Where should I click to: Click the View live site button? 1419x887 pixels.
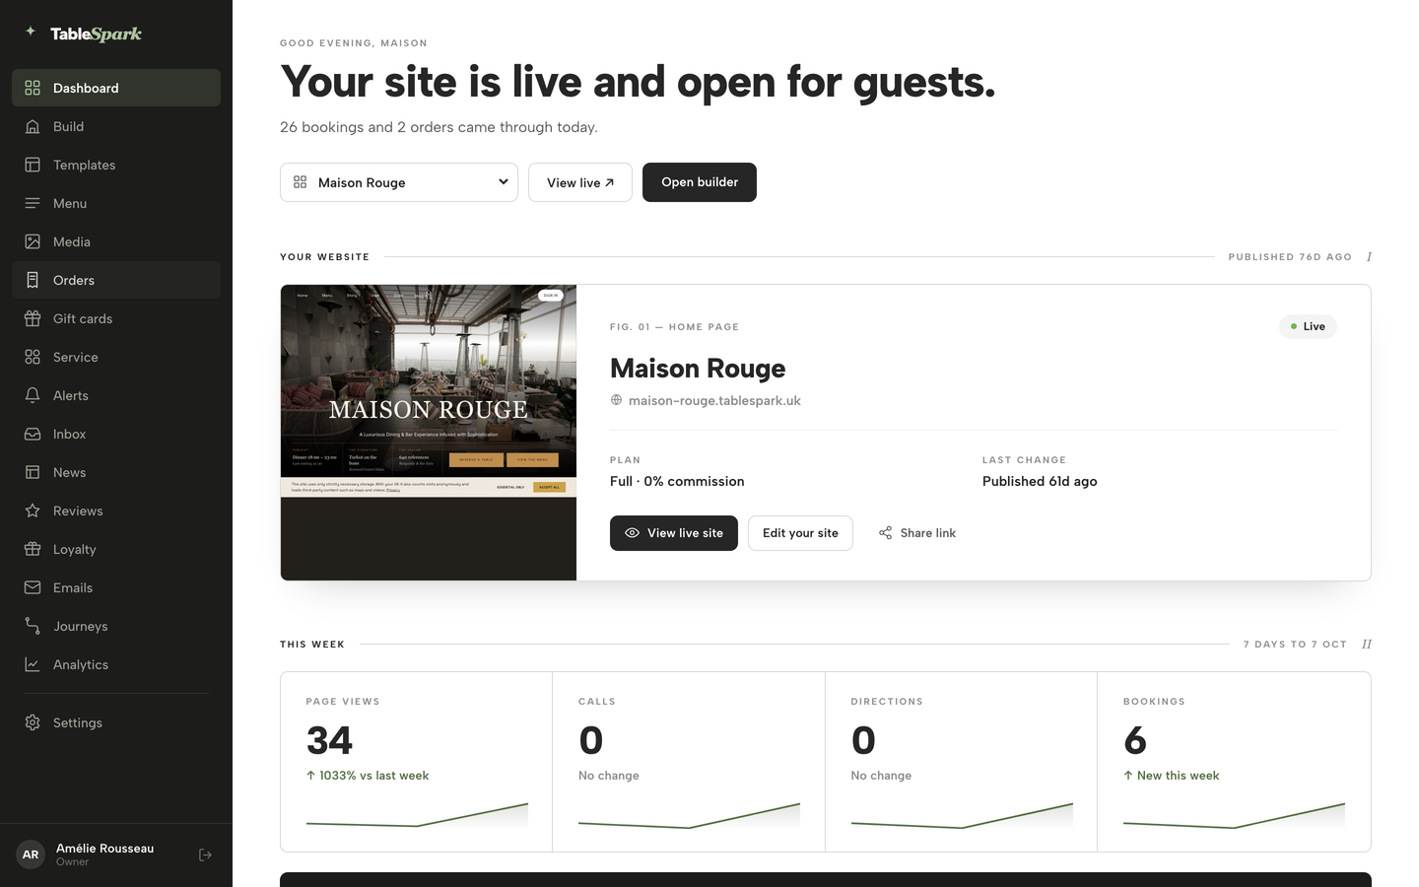point(674,533)
